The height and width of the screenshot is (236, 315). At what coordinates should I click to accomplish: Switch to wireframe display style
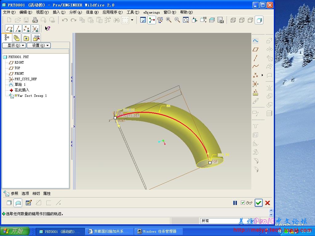pos(233,20)
